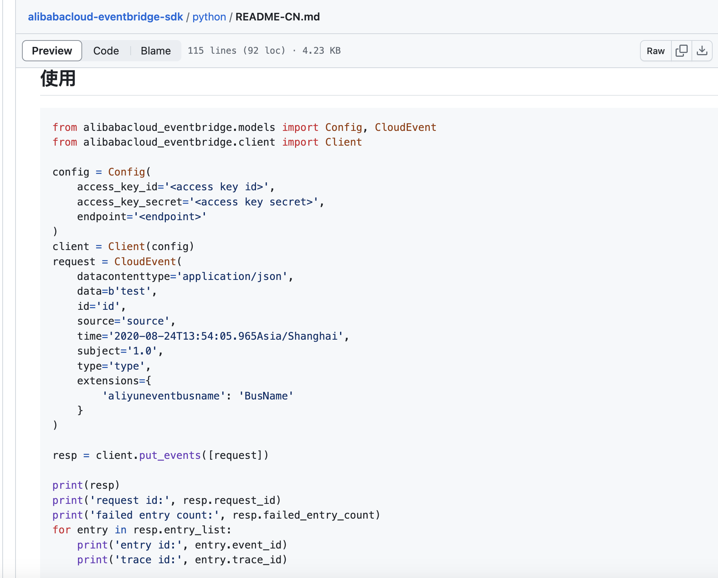Click the 'trace id:' print line
This screenshot has height=578, width=718.
coord(182,560)
